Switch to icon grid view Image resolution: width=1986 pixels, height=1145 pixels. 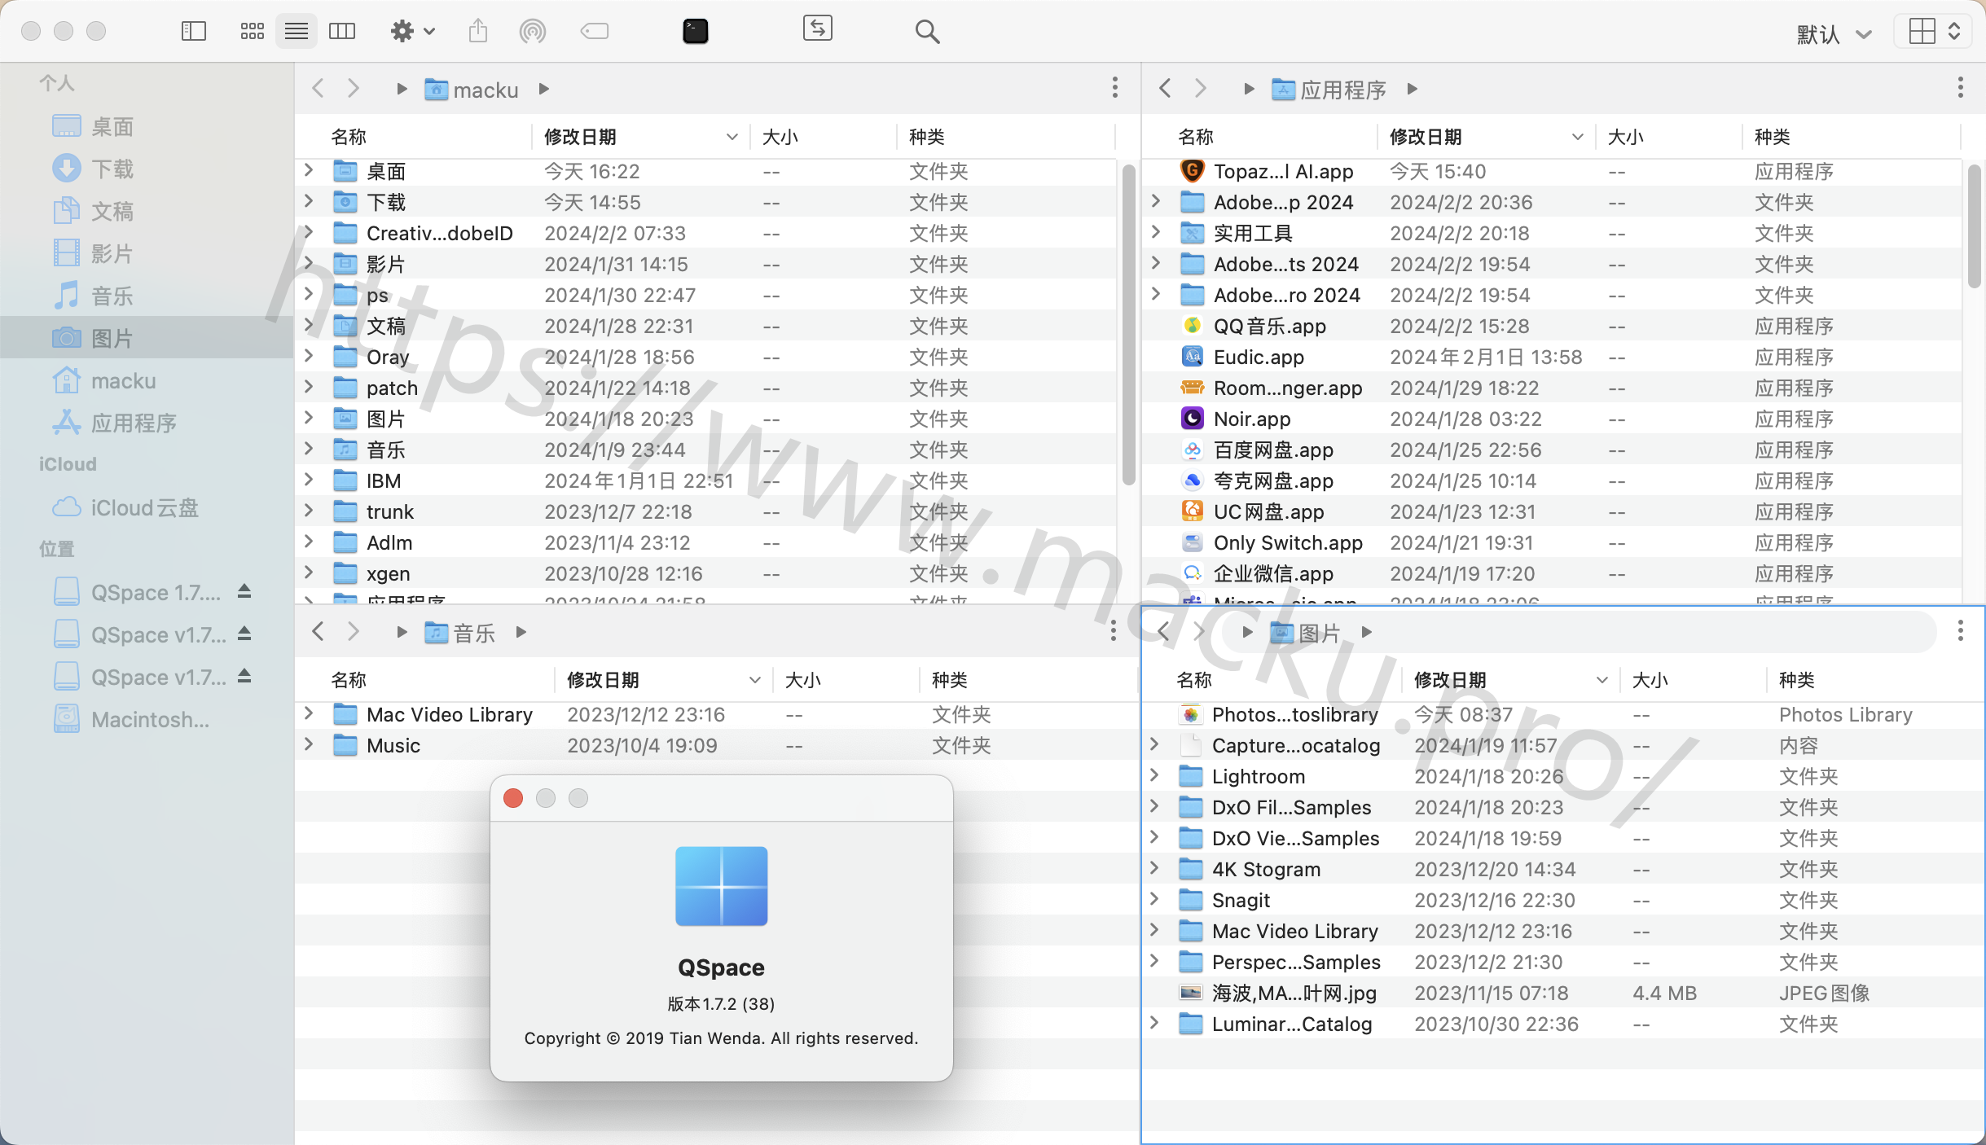pyautogui.click(x=252, y=32)
